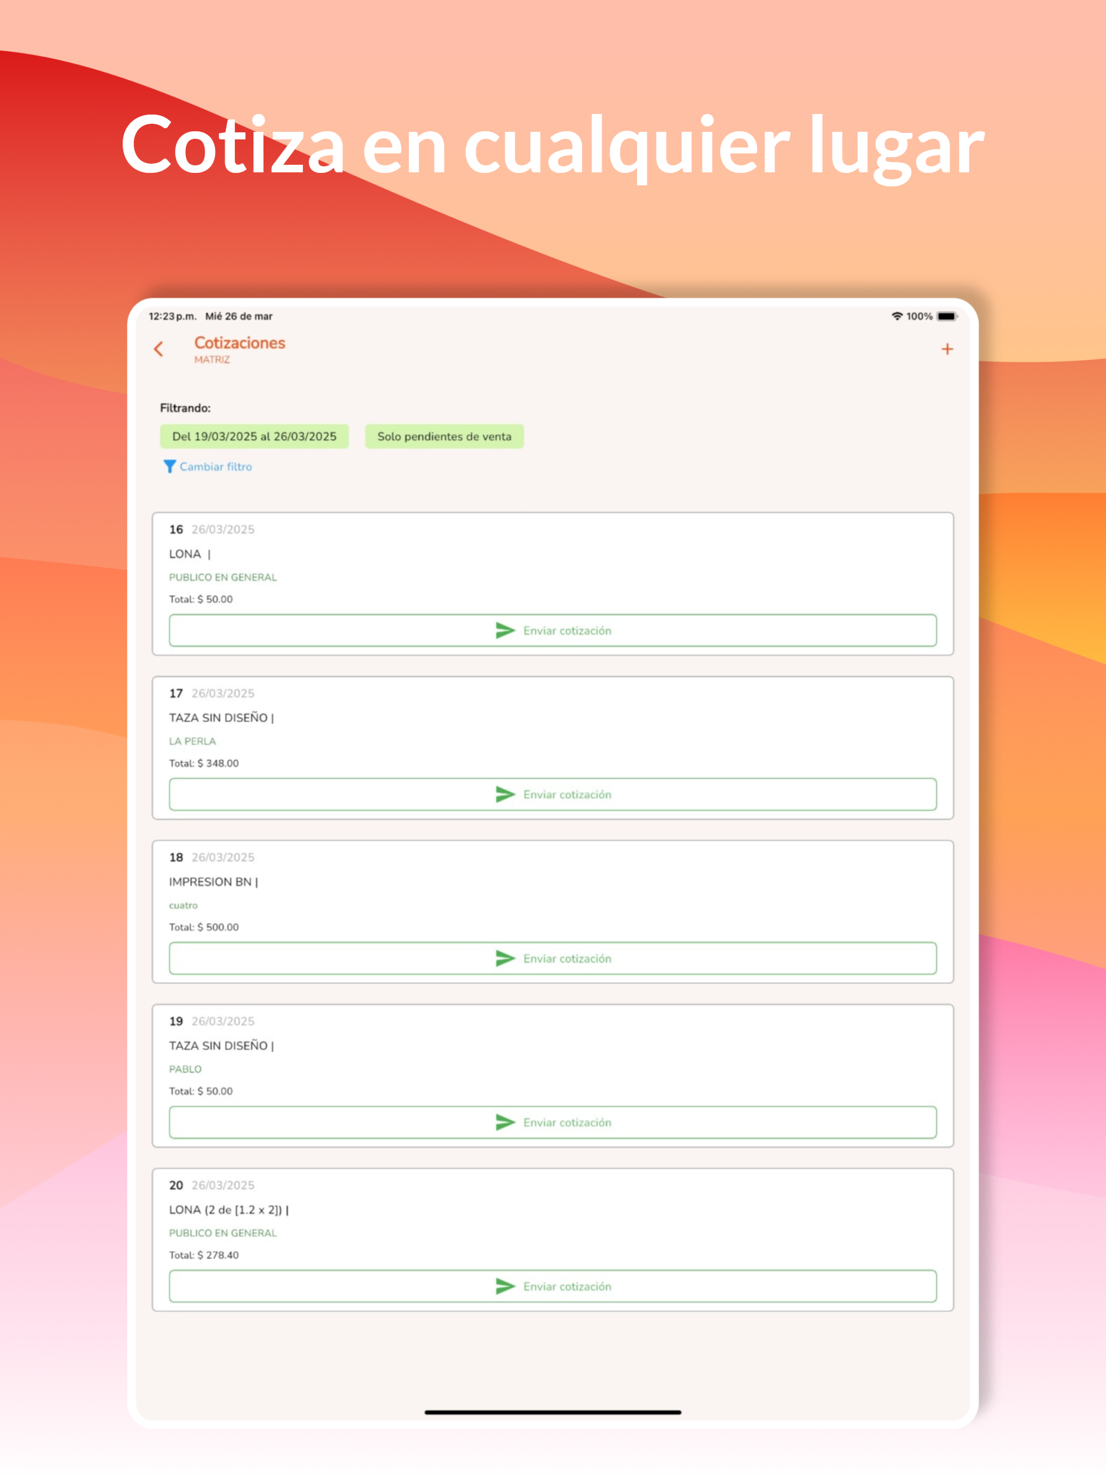Click the paper-plane icon in quotation 19
The image size is (1106, 1476).
point(505,1122)
